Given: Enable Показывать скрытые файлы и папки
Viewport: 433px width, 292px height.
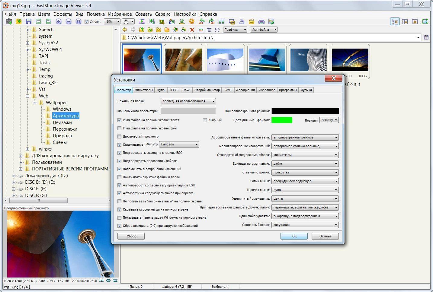Looking at the screenshot, I should click(x=119, y=177).
